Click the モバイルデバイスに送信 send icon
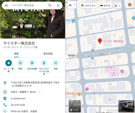 click(x=44, y=63)
